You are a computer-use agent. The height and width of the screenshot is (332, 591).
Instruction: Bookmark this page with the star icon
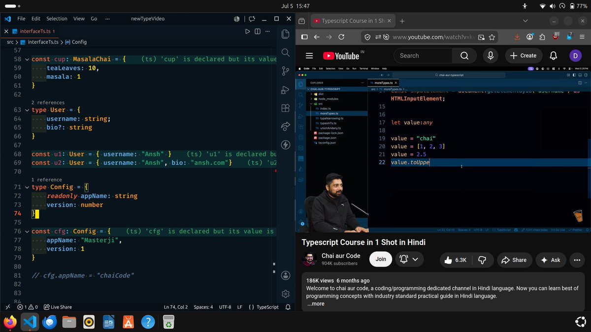point(492,37)
